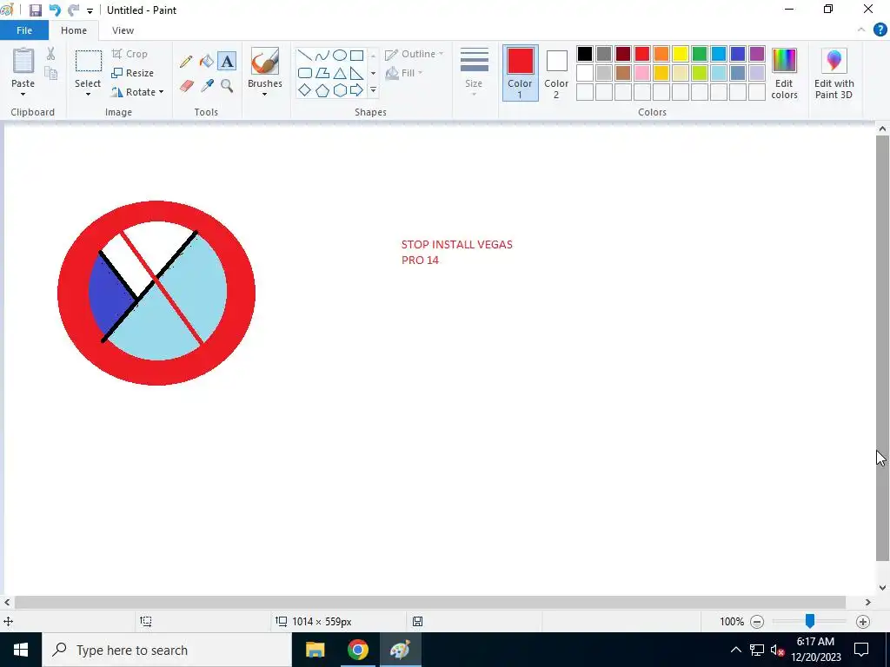Select the Fill with color bucket tool
Viewport: 890px width, 667px height.
click(x=207, y=62)
